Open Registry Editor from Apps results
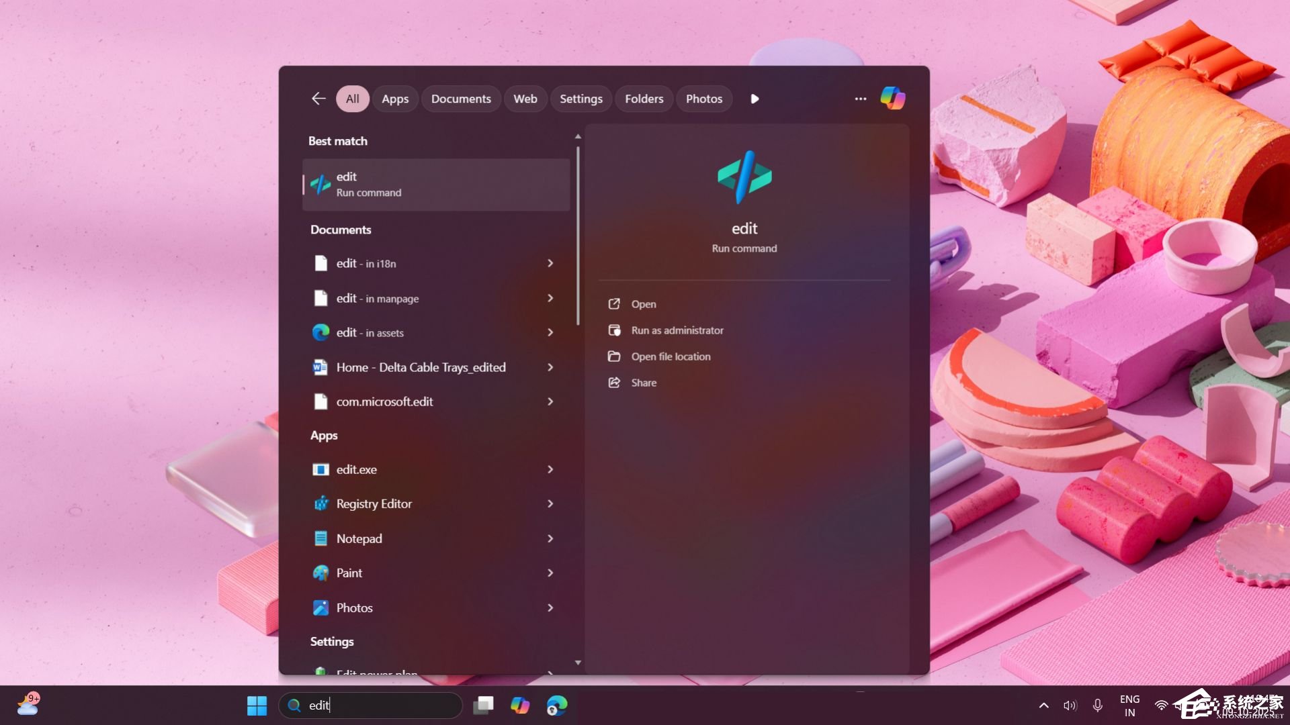 pyautogui.click(x=374, y=503)
